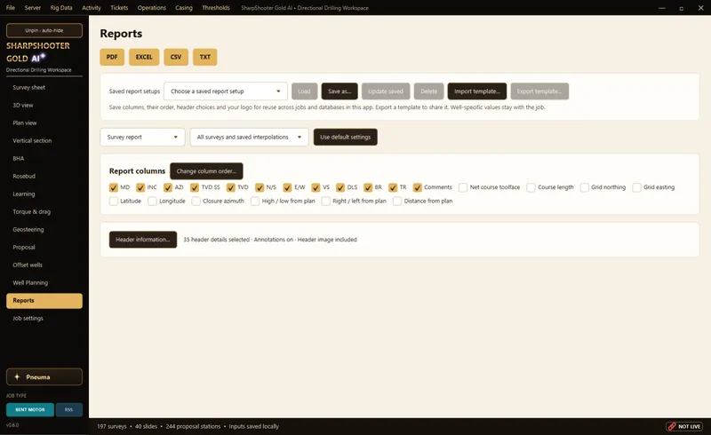Screen dimensions: 711x435
Task: Open the File menu
Action: [x=11, y=8]
